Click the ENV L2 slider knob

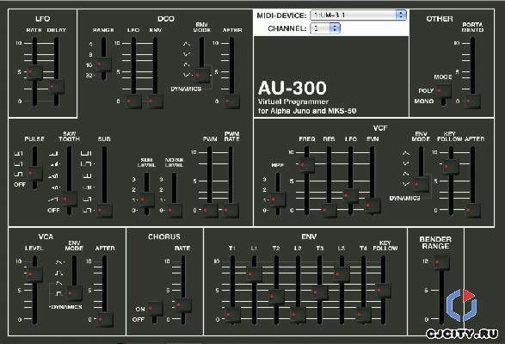(298, 314)
